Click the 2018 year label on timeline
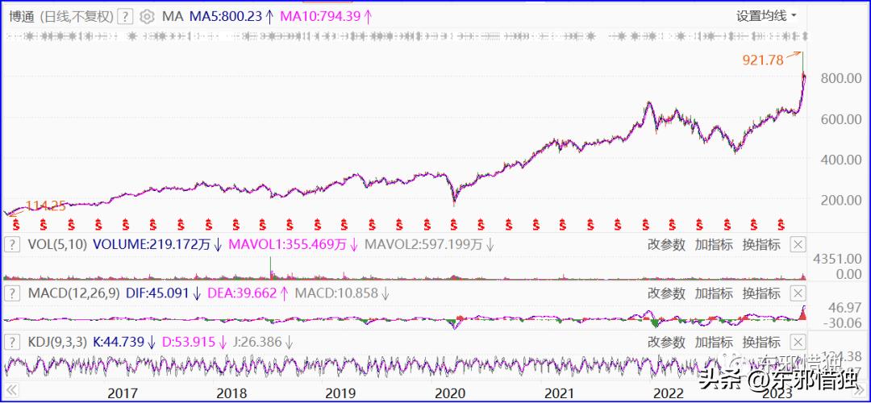 tap(231, 393)
